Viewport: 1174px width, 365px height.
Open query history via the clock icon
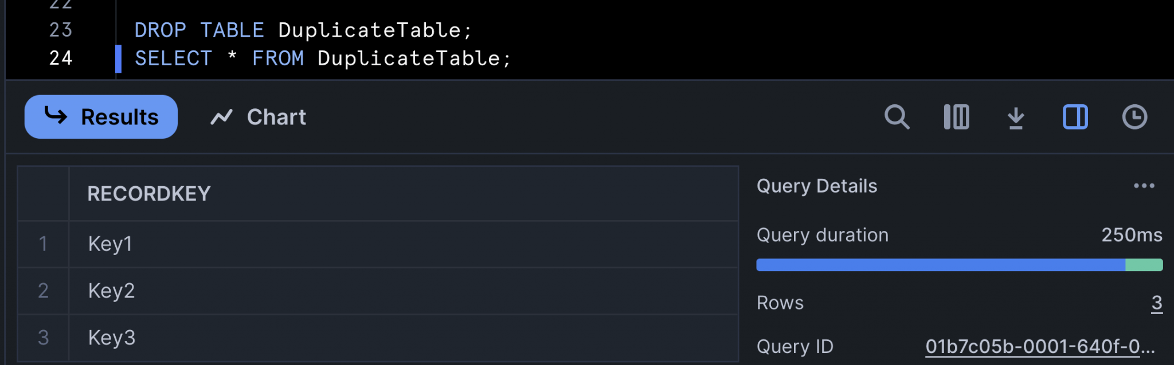tap(1134, 117)
